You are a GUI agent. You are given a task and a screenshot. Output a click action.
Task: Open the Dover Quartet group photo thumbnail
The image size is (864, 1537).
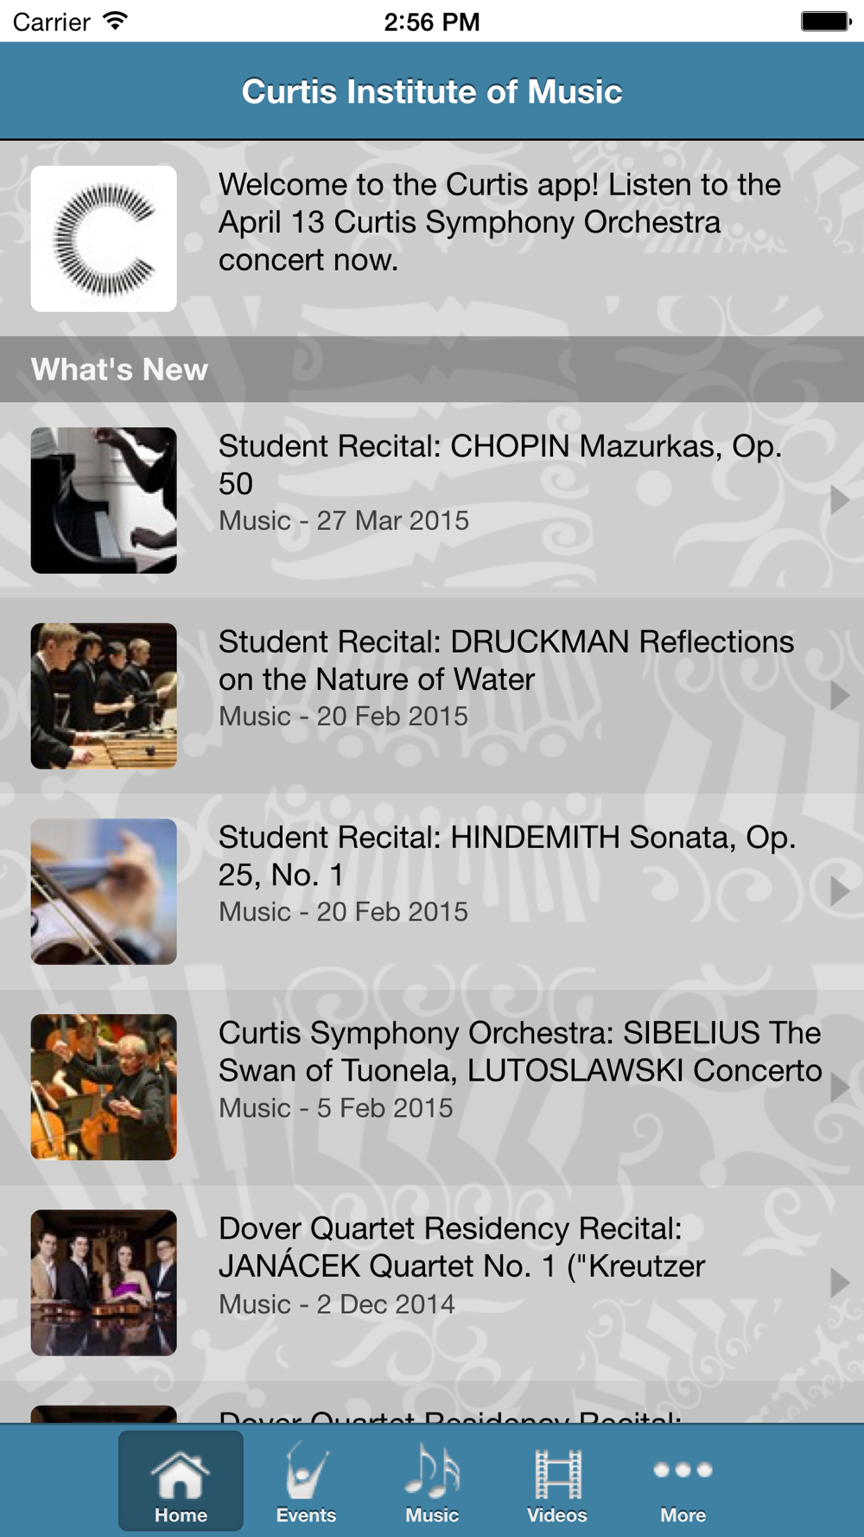point(104,1282)
